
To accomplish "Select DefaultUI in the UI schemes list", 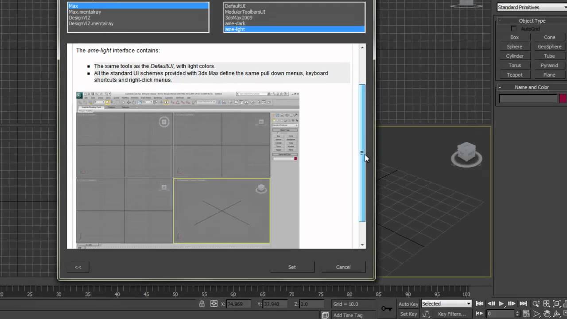I will point(294,6).
